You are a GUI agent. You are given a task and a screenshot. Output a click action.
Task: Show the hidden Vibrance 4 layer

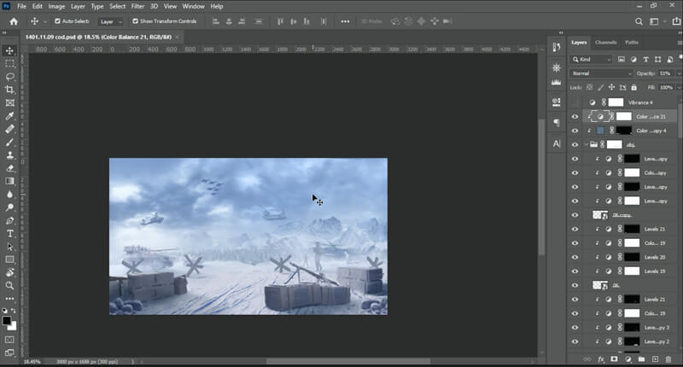pyautogui.click(x=575, y=102)
